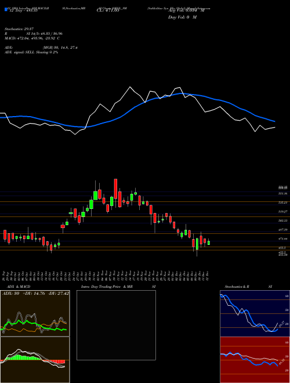Select the '12 Day = 488.33' SMA readout

coord(23,11)
